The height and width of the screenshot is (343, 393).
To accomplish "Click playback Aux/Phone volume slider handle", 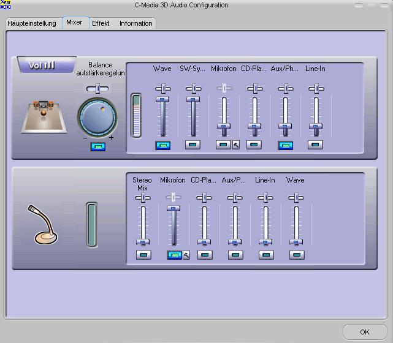I will 285,126.
